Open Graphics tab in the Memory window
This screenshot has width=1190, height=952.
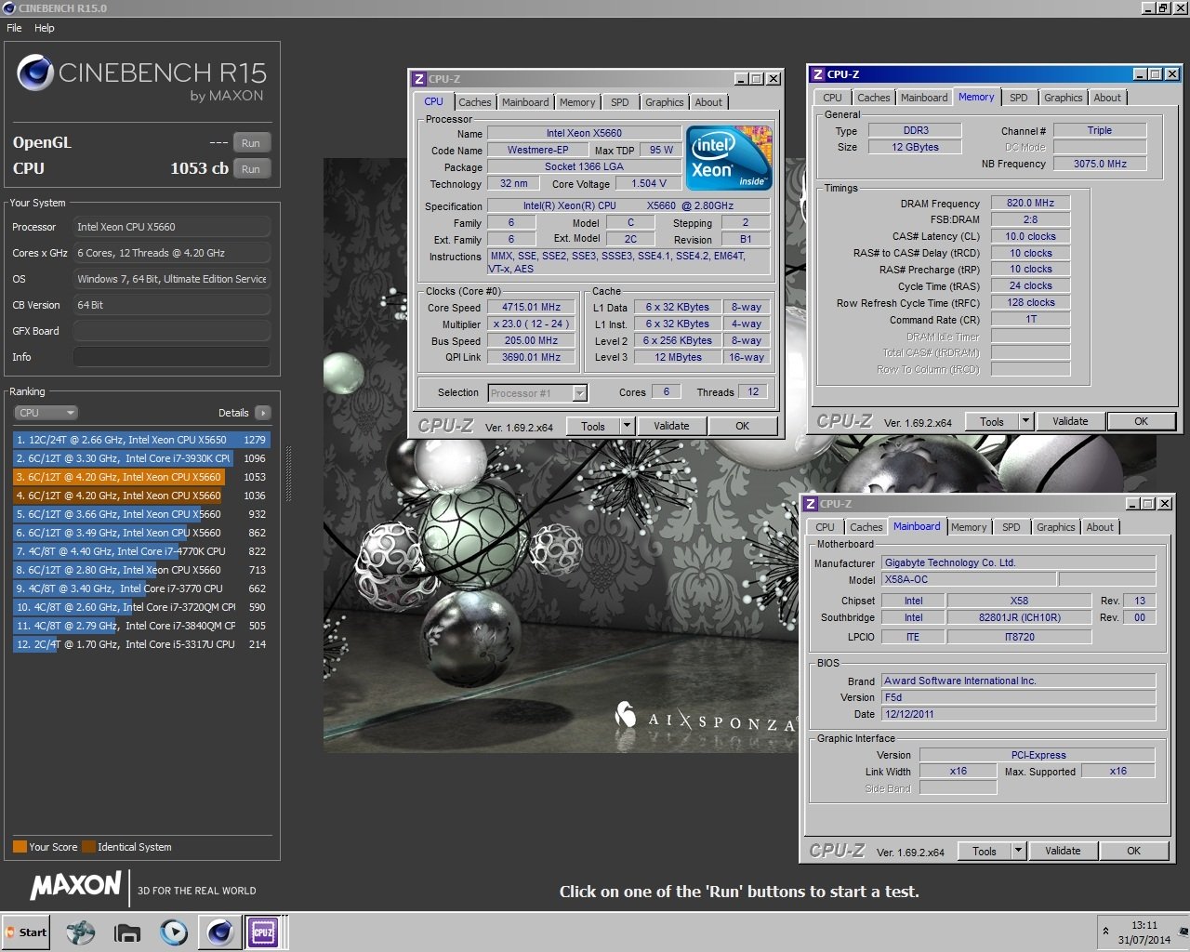point(1063,98)
